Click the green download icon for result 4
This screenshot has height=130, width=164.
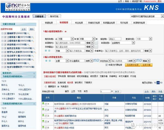[x=43, y=121]
